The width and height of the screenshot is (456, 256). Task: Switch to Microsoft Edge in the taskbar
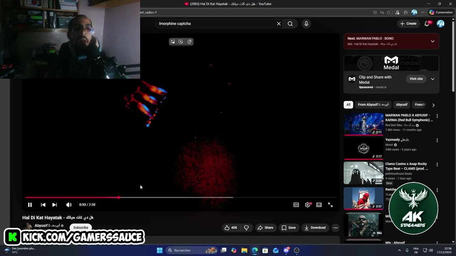click(x=255, y=250)
